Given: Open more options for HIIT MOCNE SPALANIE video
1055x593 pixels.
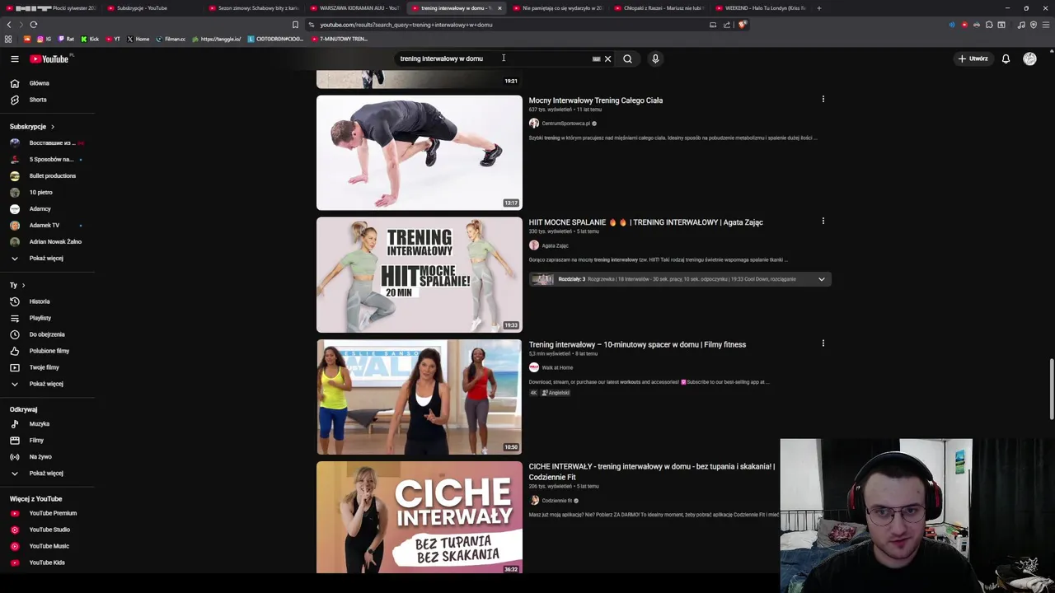Looking at the screenshot, I should tap(823, 222).
